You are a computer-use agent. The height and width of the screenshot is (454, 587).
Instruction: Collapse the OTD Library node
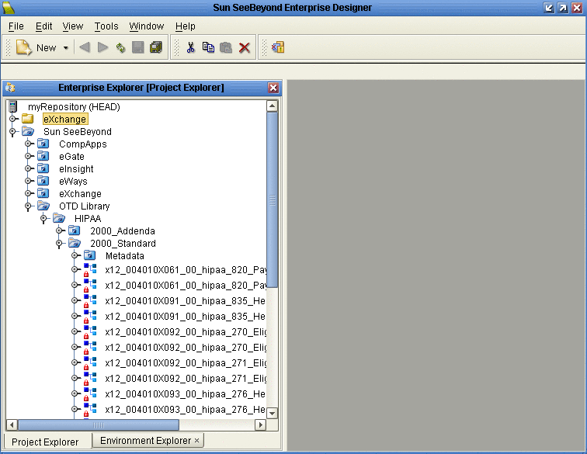pos(28,206)
